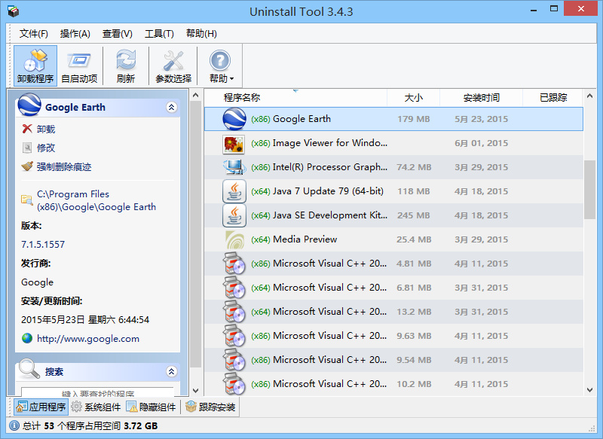Switch to Startup Items (自启动项) tool

[79, 66]
